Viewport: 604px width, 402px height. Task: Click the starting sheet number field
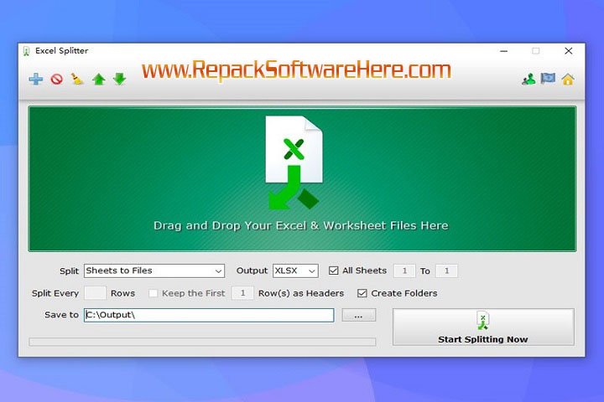click(404, 271)
